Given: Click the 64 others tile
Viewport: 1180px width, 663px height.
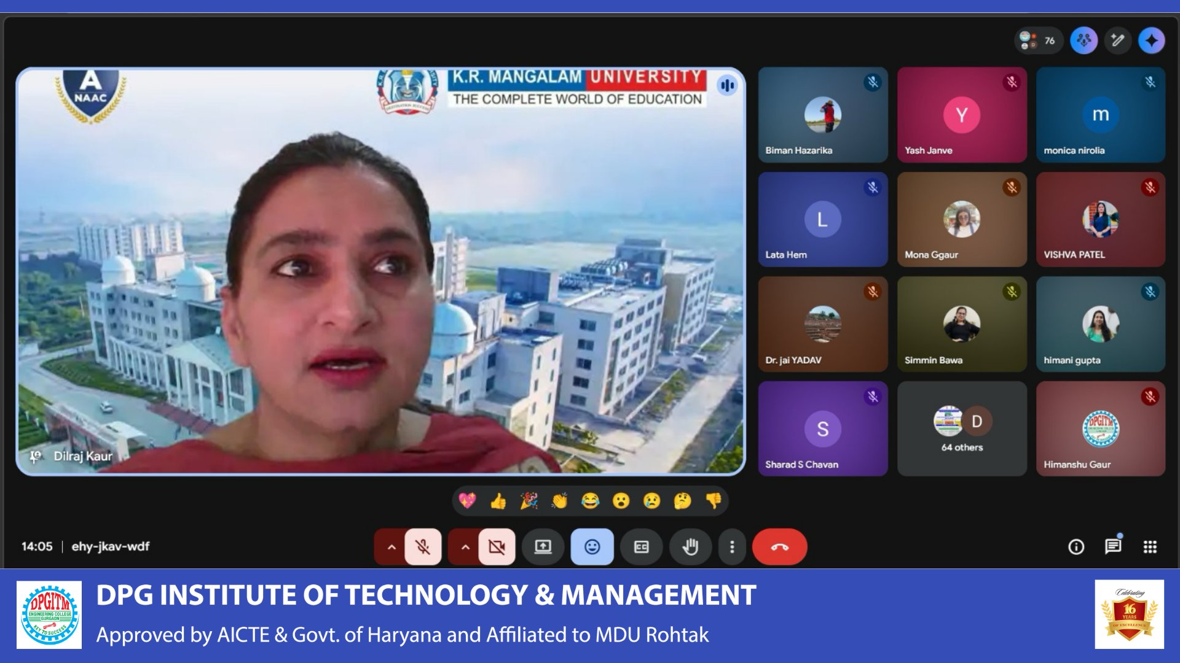Looking at the screenshot, I should [962, 428].
